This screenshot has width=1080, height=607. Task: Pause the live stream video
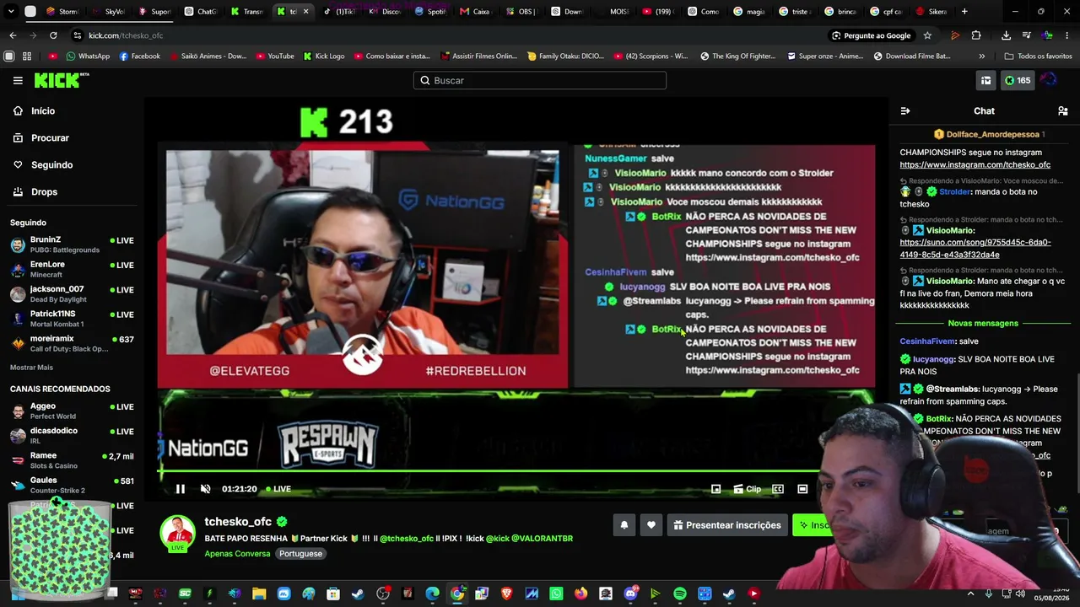[x=180, y=489]
